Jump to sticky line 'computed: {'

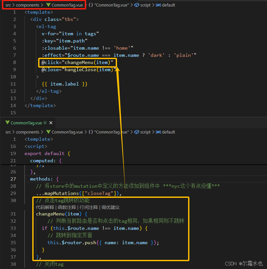pyautogui.click(x=46, y=161)
